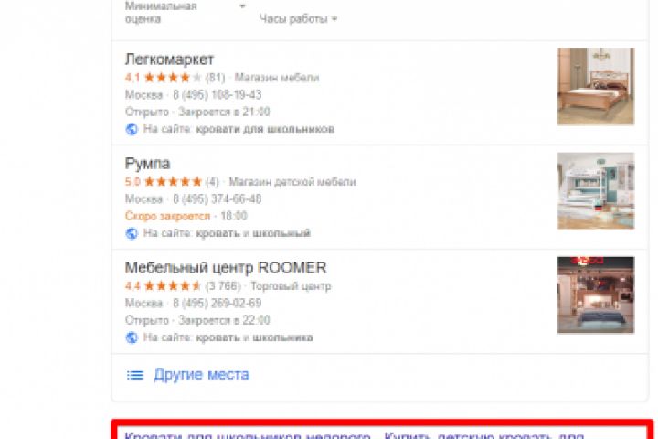Click the Другие места link

click(201, 374)
